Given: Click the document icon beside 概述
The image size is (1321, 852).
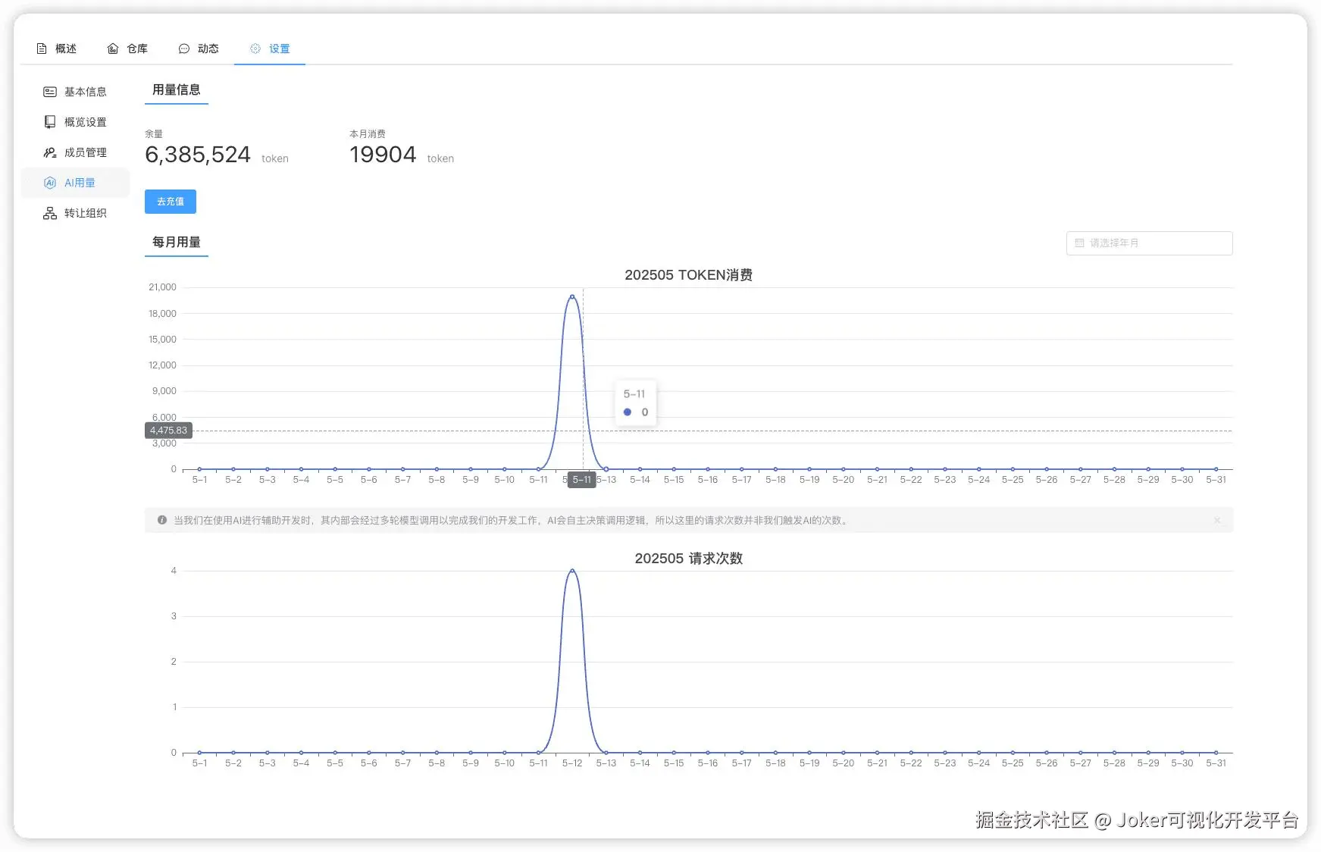Looking at the screenshot, I should pyautogui.click(x=42, y=49).
